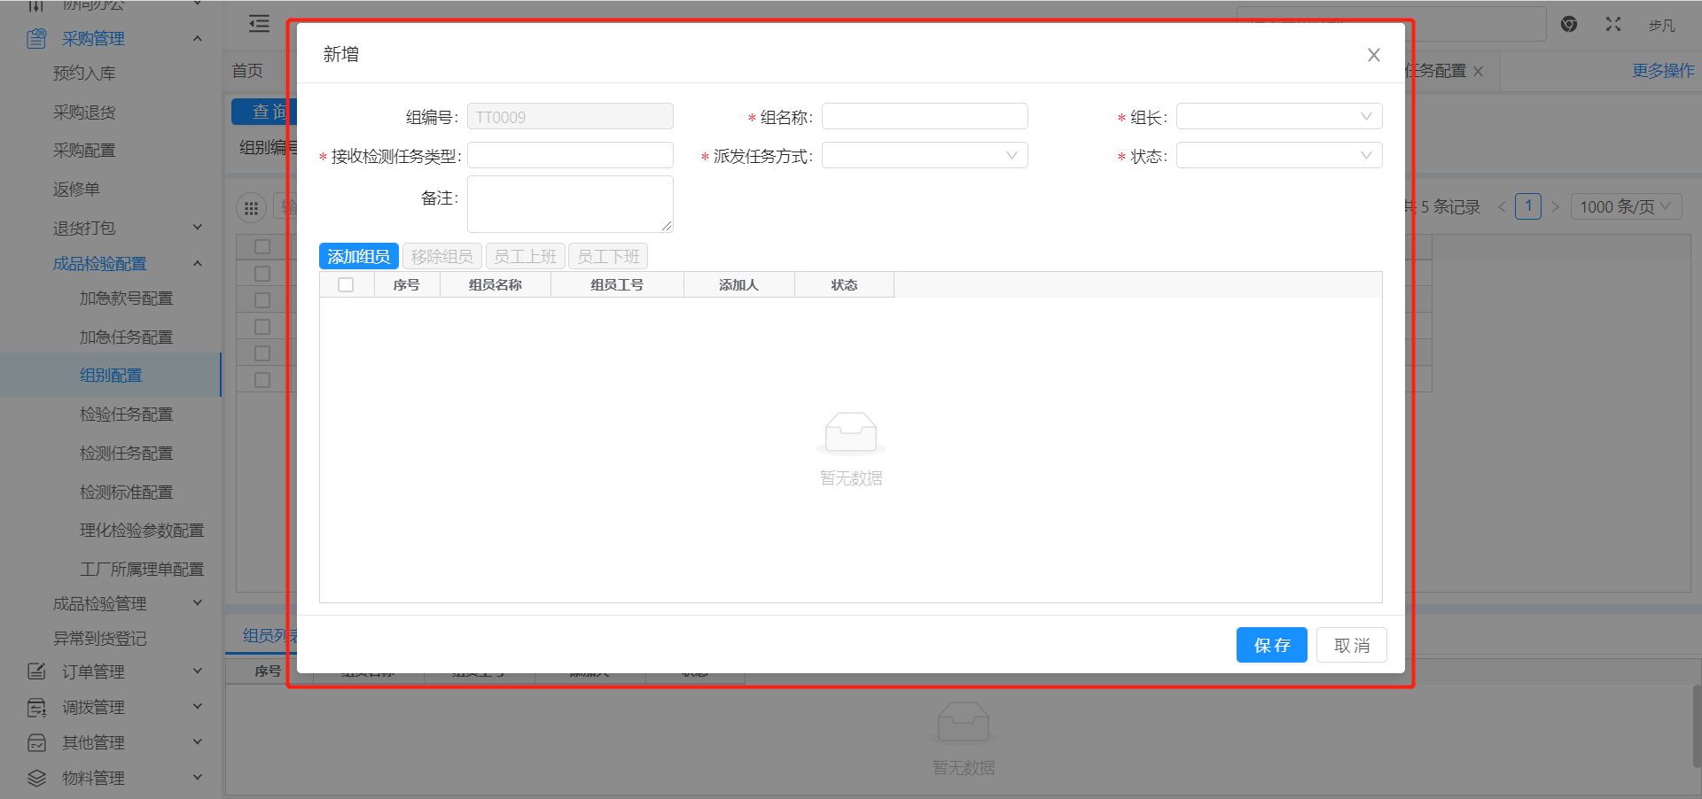This screenshot has width=1702, height=799.
Task: Focus the 组名称 input field
Action: click(x=924, y=117)
